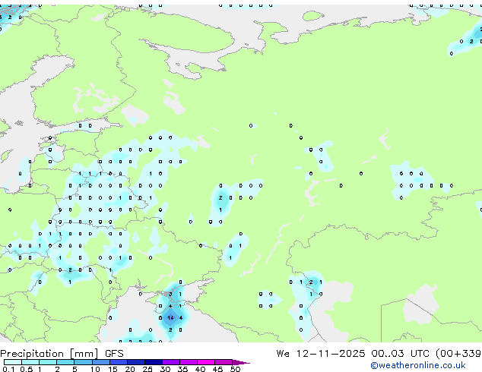Click the legend label '10'
This screenshot has width=482, height=372.
(95, 369)
